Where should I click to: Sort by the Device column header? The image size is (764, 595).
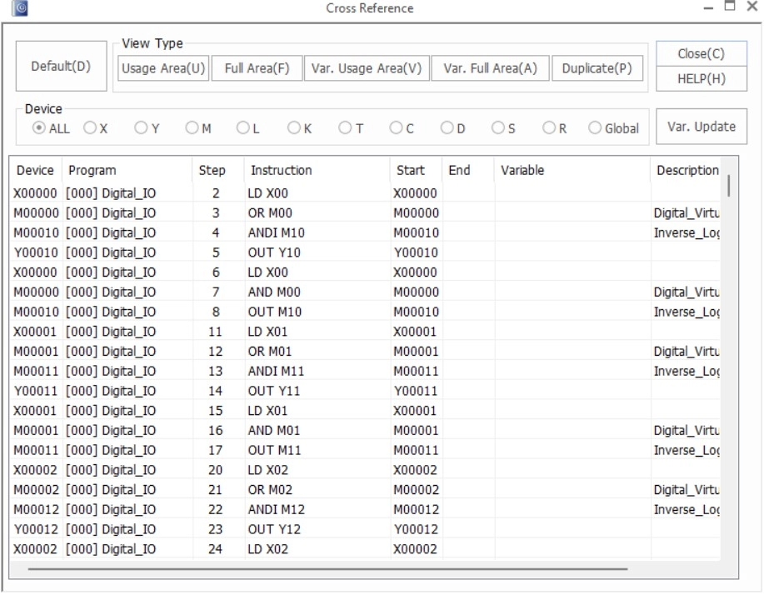click(x=36, y=170)
